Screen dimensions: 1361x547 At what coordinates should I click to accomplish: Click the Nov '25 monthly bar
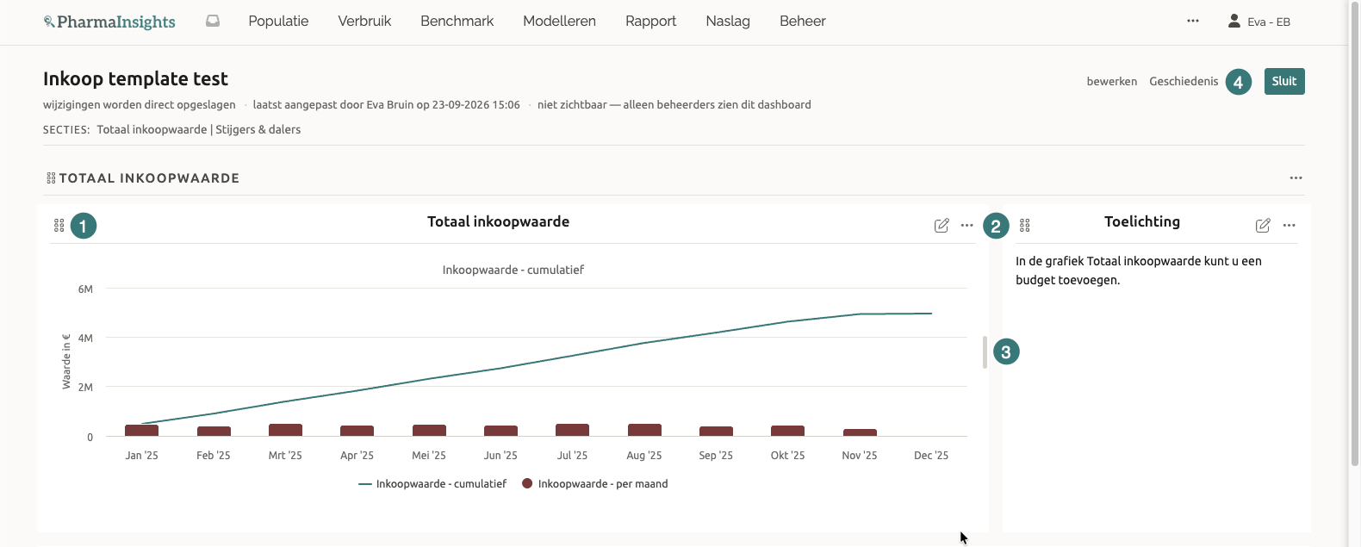click(x=860, y=432)
